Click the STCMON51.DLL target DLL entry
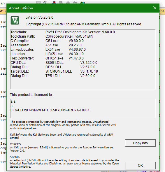The width and height of the screenshot is (165, 172). (59, 71)
